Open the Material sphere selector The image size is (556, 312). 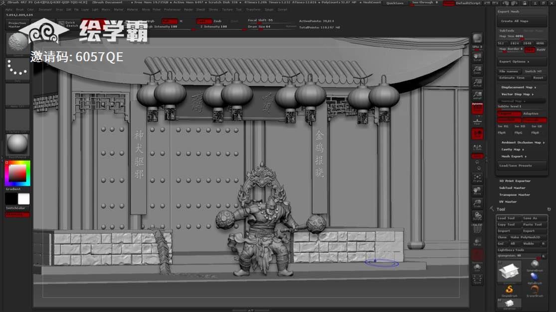pos(17,144)
